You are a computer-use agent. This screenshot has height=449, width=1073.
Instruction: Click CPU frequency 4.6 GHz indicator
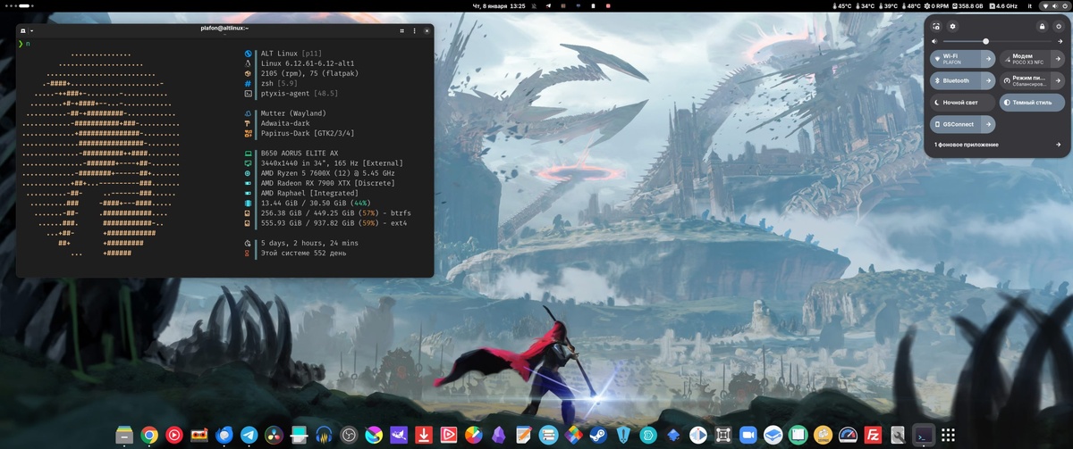(x=1003, y=5)
